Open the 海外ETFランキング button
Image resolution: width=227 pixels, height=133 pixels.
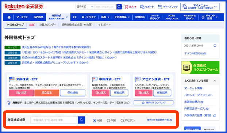point(153,103)
